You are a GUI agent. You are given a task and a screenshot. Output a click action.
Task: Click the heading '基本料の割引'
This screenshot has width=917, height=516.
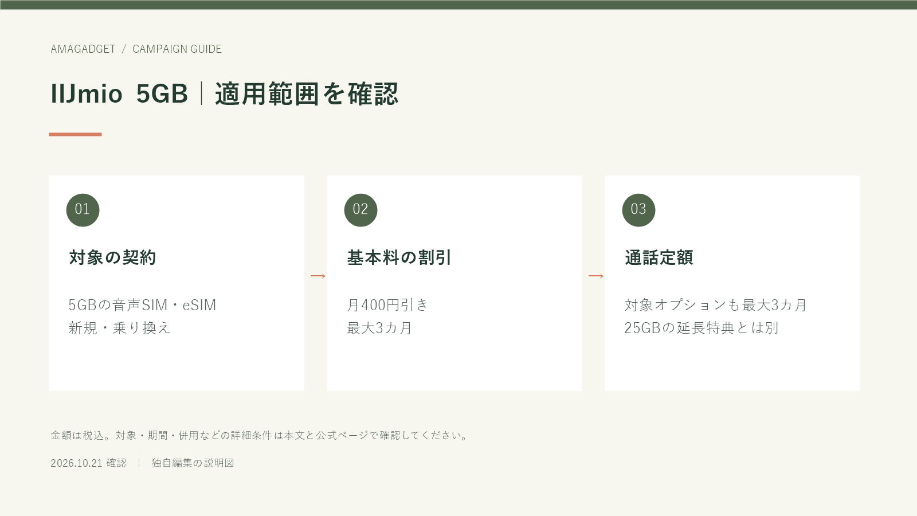pos(399,257)
